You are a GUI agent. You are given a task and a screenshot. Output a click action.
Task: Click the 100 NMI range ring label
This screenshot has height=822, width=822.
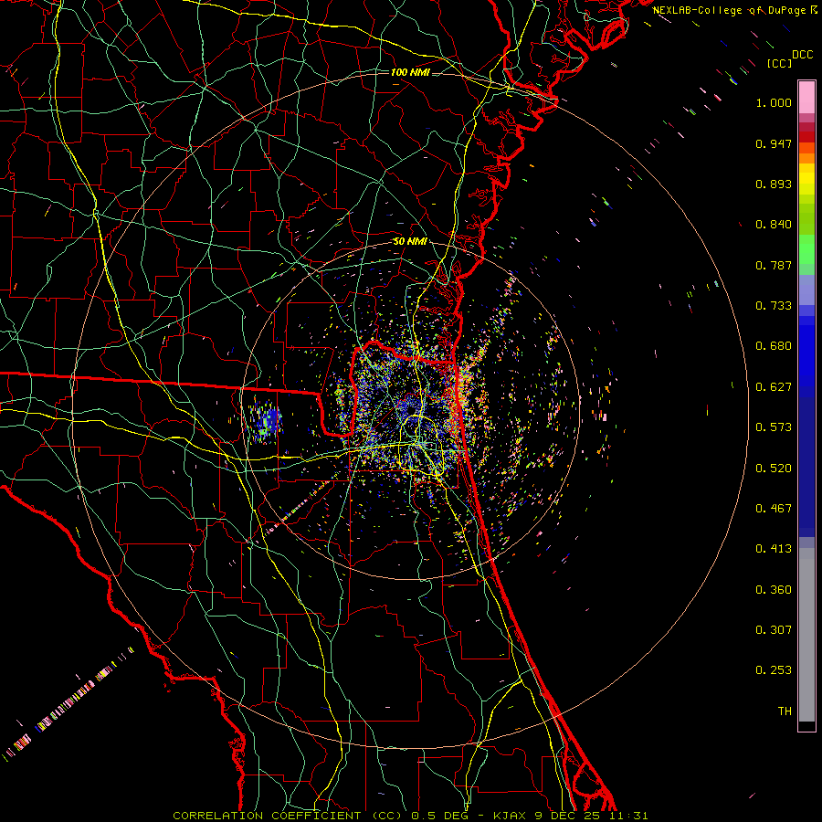tap(410, 72)
